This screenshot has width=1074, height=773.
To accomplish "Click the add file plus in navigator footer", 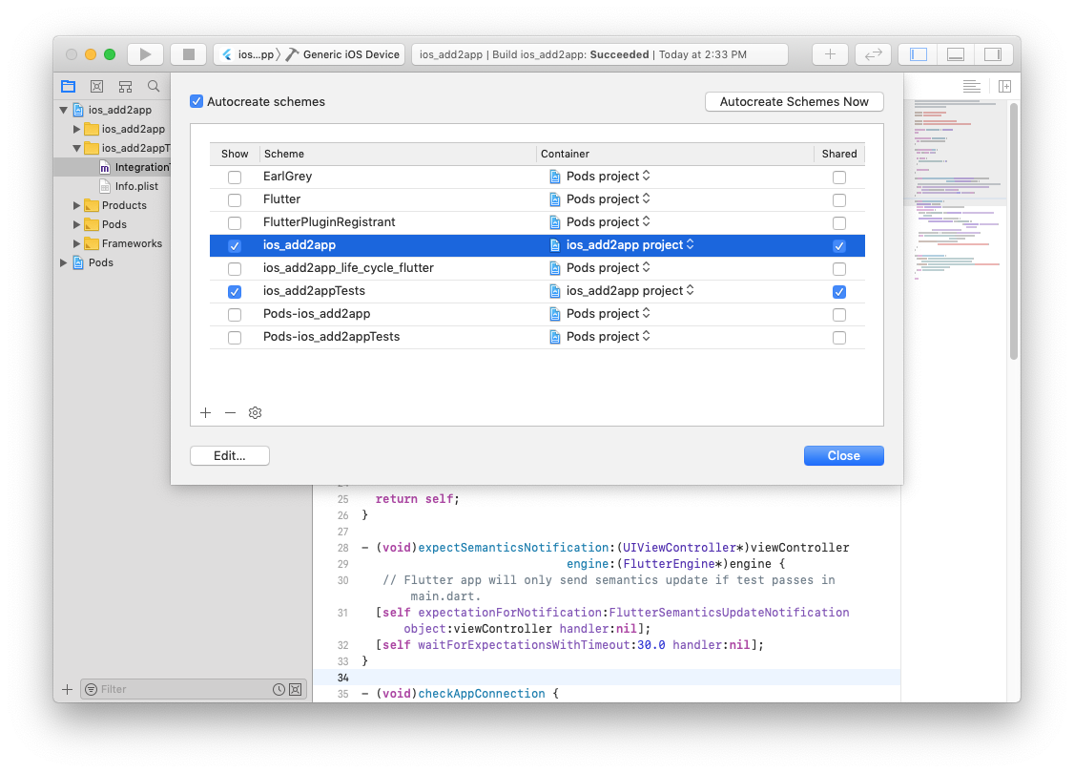I will (67, 689).
